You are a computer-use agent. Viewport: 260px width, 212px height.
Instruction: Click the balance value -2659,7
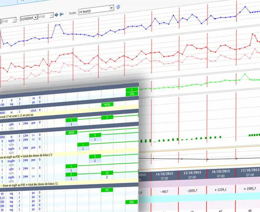[192, 191]
